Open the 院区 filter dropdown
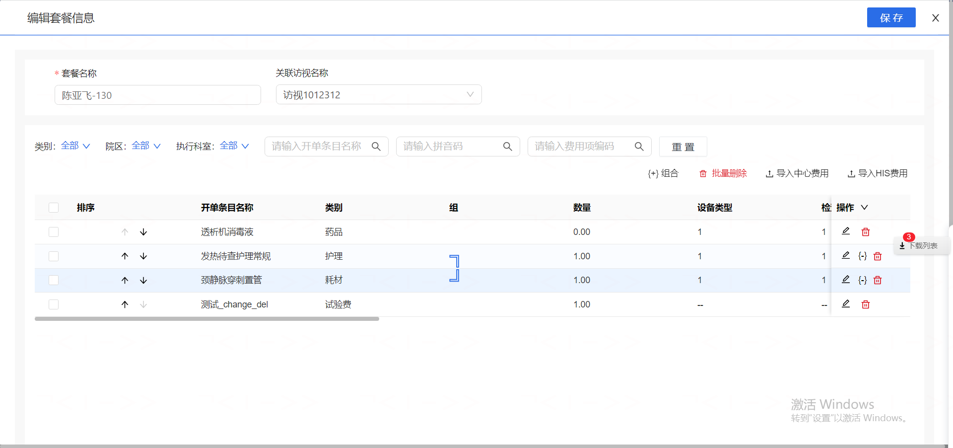The width and height of the screenshot is (953, 448). point(146,146)
